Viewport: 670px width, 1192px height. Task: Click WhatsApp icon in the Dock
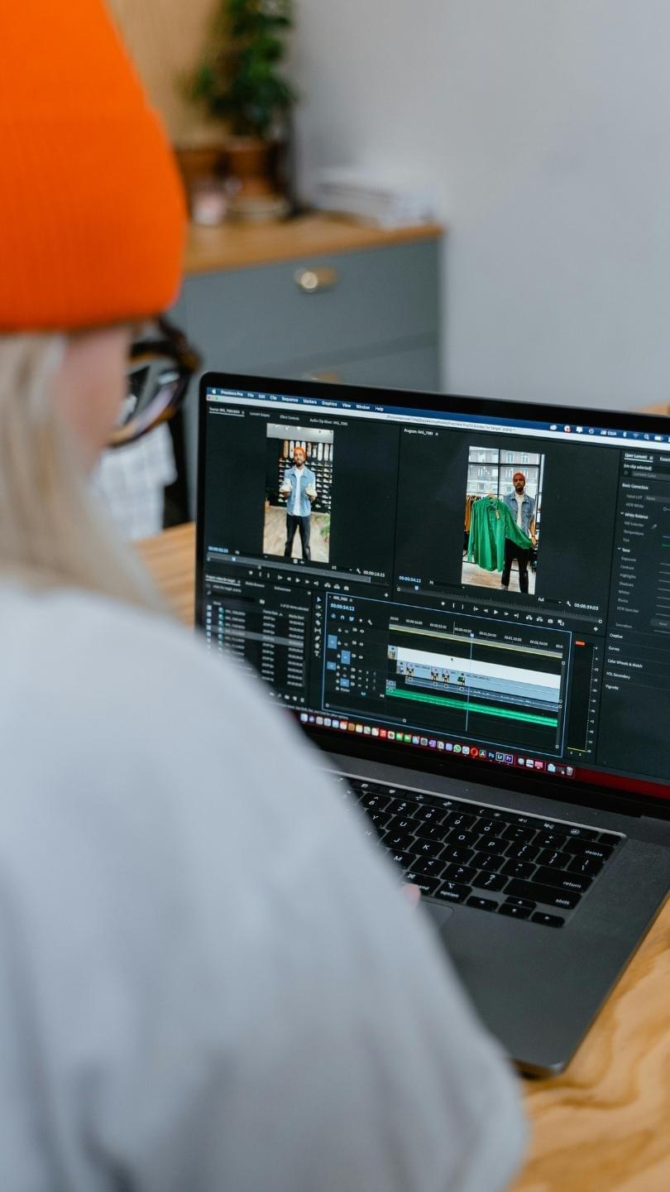tap(456, 748)
